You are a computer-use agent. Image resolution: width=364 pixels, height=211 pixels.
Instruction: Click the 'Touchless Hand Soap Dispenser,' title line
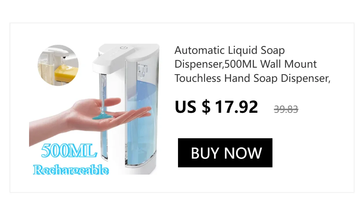pos(252,78)
